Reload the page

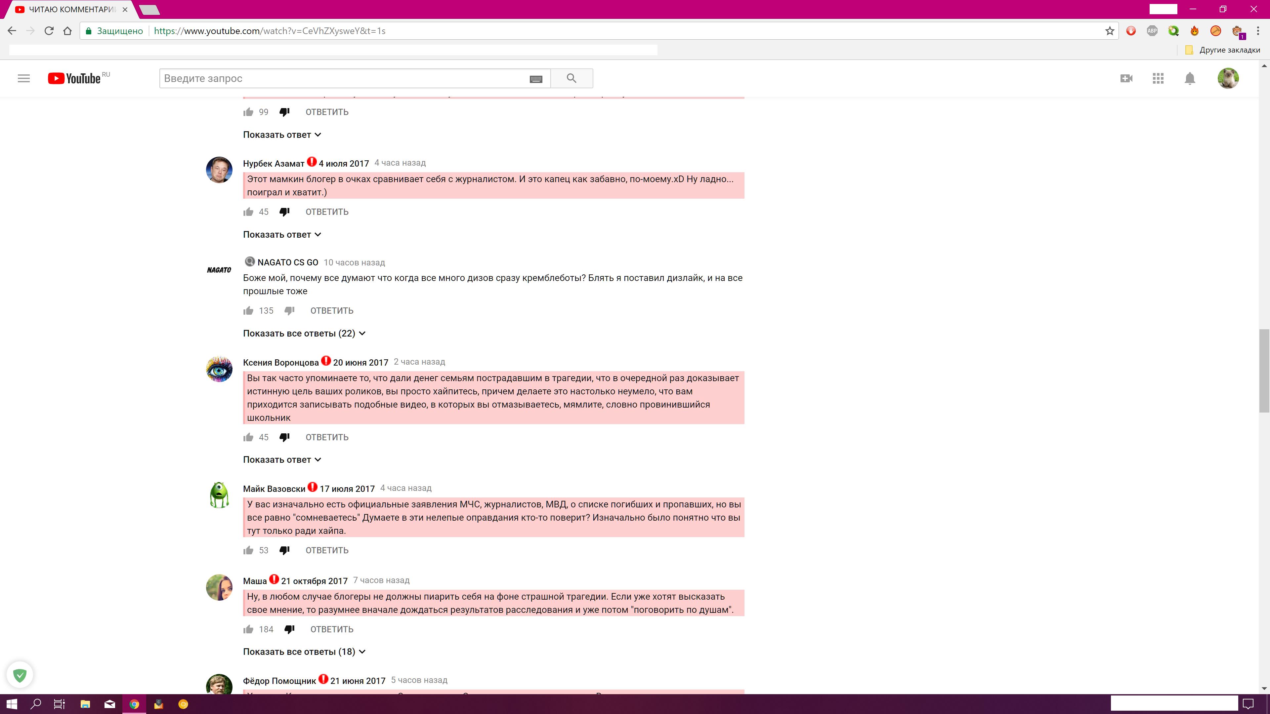click(x=49, y=30)
